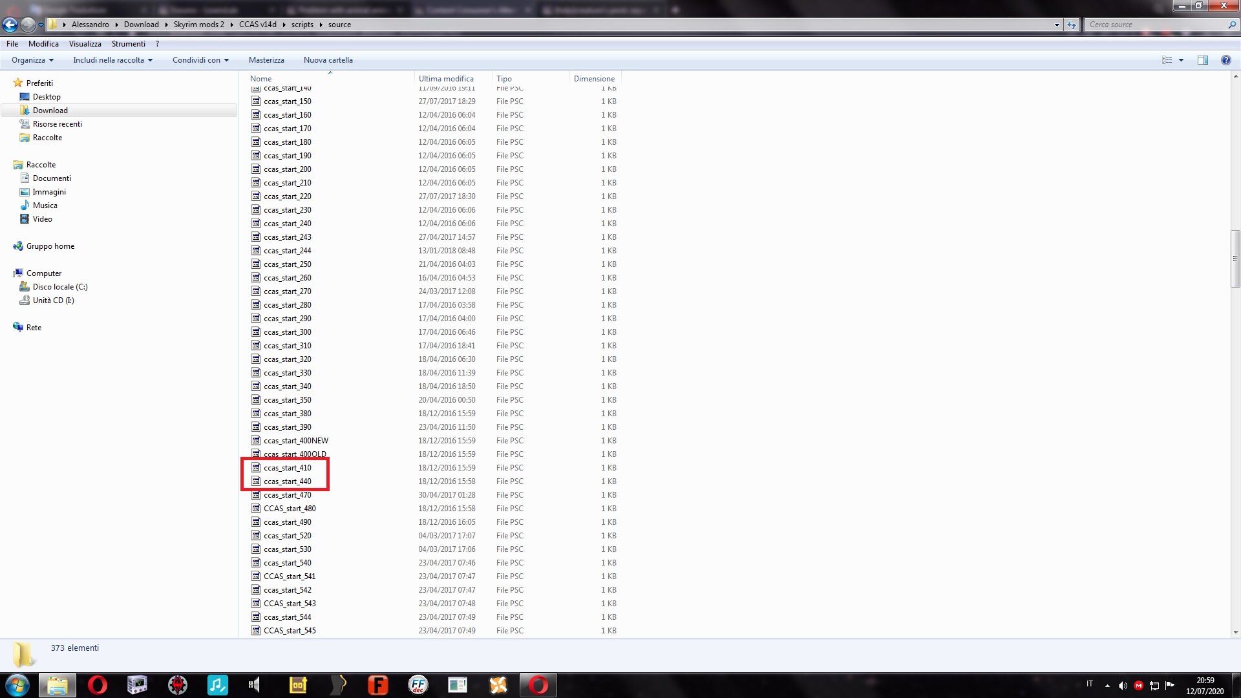Open address bar history dropdown arrow

click(x=1057, y=25)
